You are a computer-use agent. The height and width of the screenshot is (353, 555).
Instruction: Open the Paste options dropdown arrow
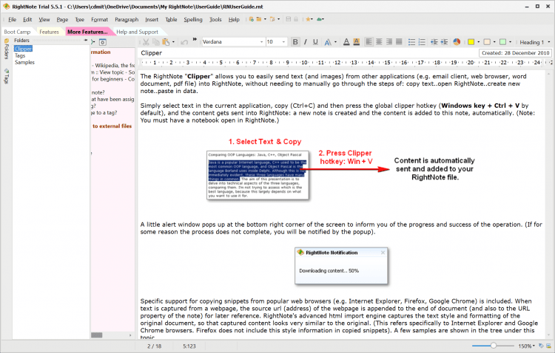173,42
